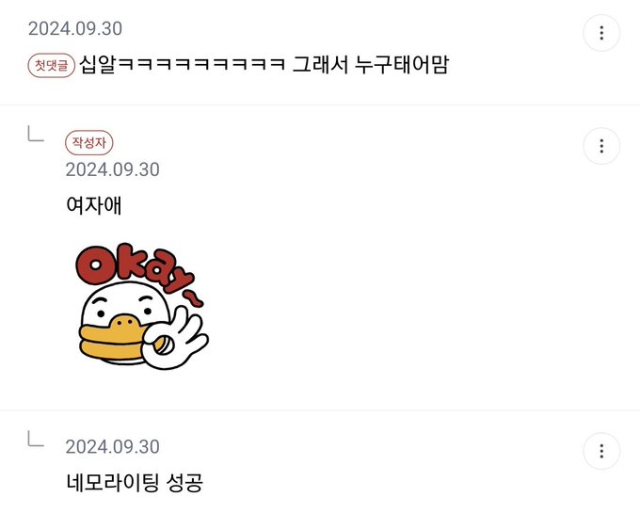The image size is (640, 513).
Task: Click the first comment's 2024.09.30 date
Action: pyautogui.click(x=75, y=28)
